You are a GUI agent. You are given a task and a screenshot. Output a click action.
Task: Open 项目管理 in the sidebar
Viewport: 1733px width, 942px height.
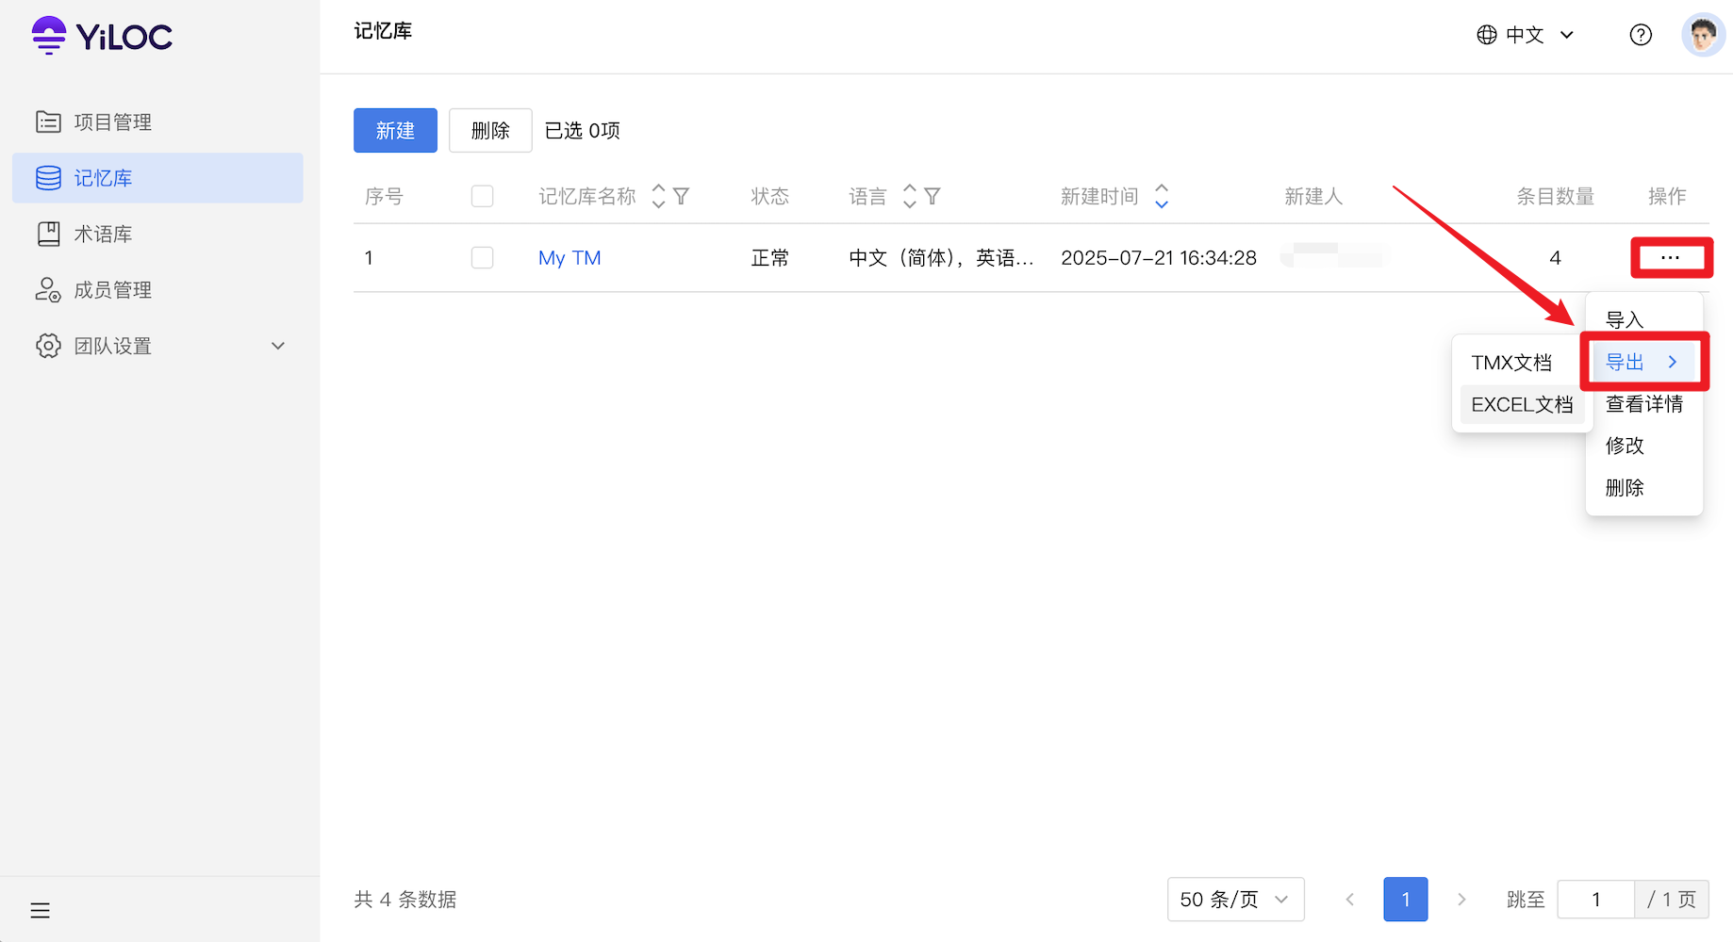pyautogui.click(x=157, y=122)
